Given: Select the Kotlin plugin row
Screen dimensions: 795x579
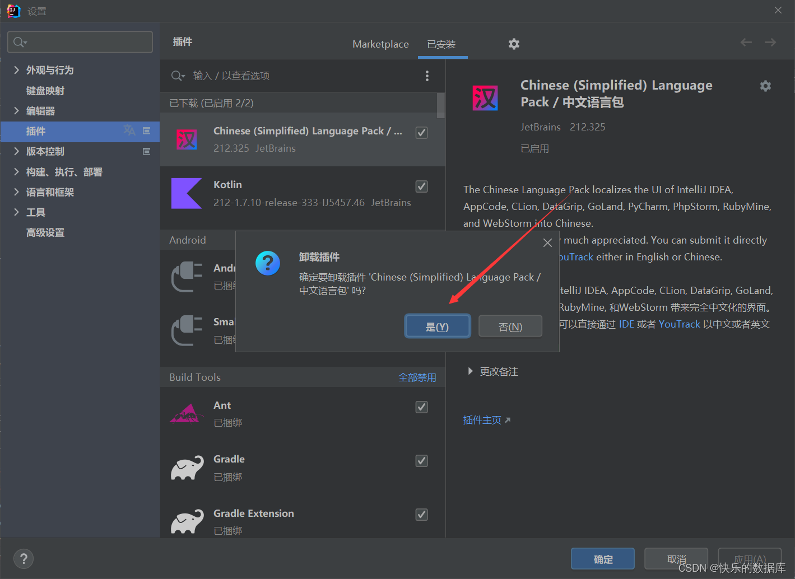Looking at the screenshot, I should pos(303,194).
